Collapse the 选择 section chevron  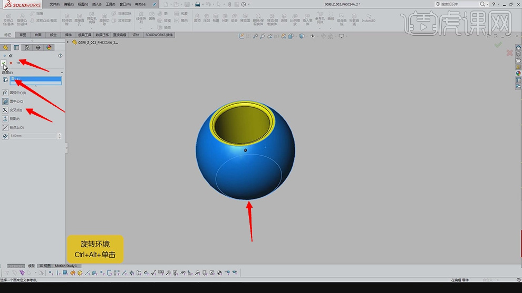[x=62, y=72]
